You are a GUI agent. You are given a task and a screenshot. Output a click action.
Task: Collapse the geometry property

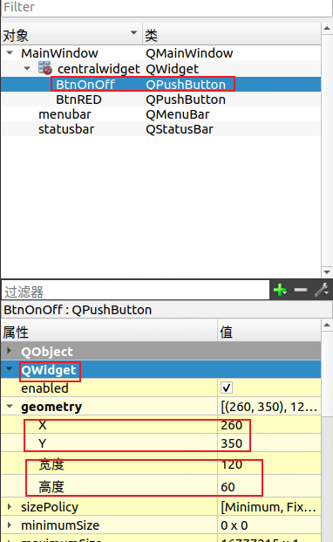point(10,407)
